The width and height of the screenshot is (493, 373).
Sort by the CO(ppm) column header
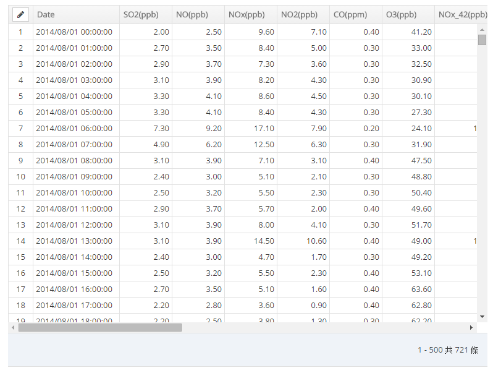coord(356,14)
